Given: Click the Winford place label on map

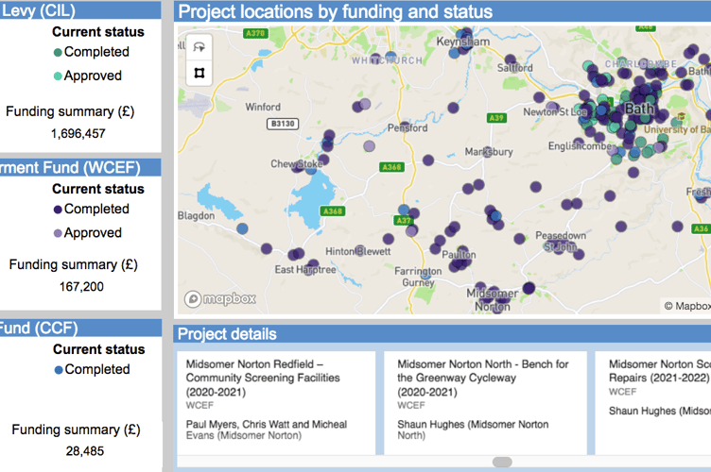Looking at the screenshot, I should 263,108.
